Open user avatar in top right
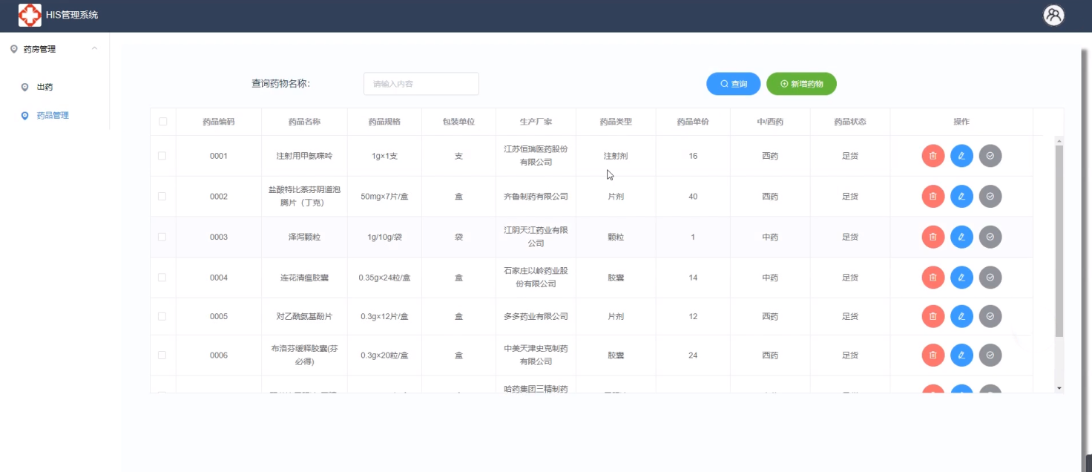The image size is (1092, 472). [x=1053, y=16]
